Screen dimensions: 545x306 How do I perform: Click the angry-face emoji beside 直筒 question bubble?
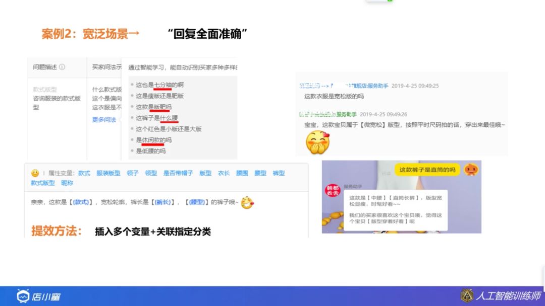[471, 170]
